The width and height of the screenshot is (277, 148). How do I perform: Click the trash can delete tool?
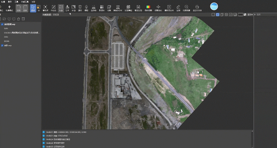(x=80, y=8)
